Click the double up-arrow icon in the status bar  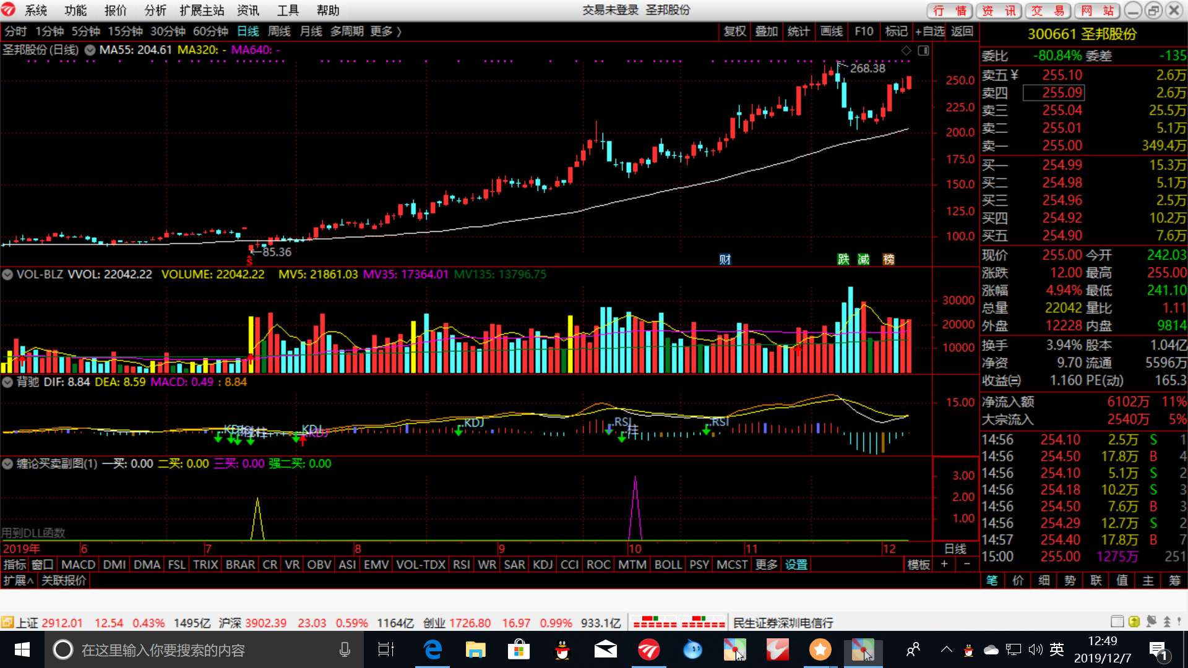pos(1167,622)
